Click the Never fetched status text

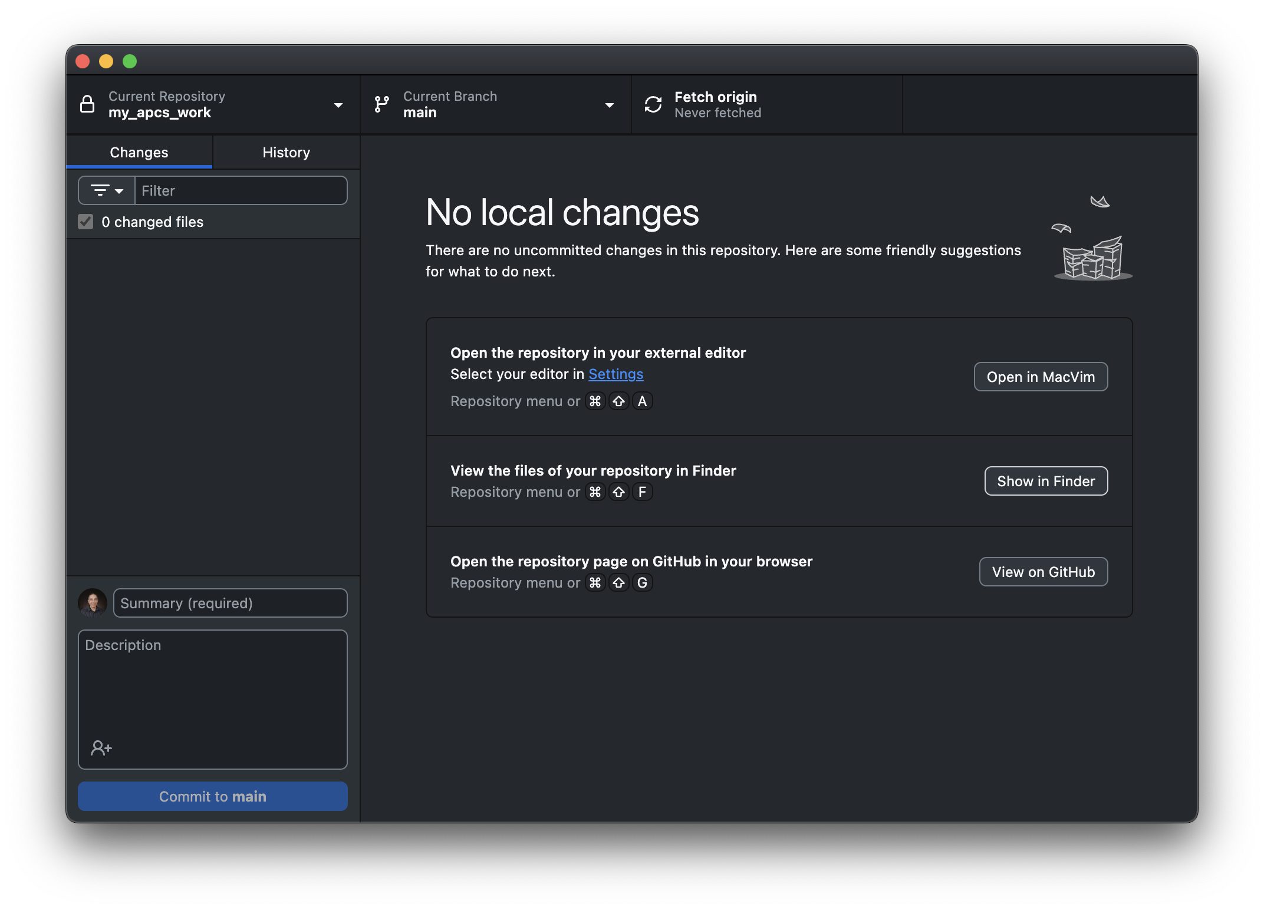tap(718, 113)
